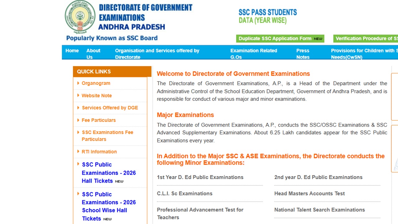Click the QUICK LINKS panel header

pos(94,72)
